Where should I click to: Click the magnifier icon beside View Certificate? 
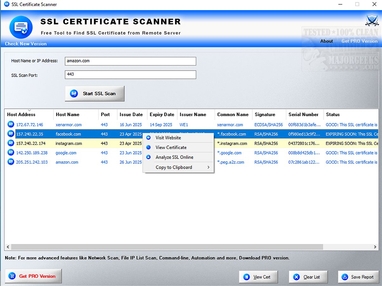point(148,147)
